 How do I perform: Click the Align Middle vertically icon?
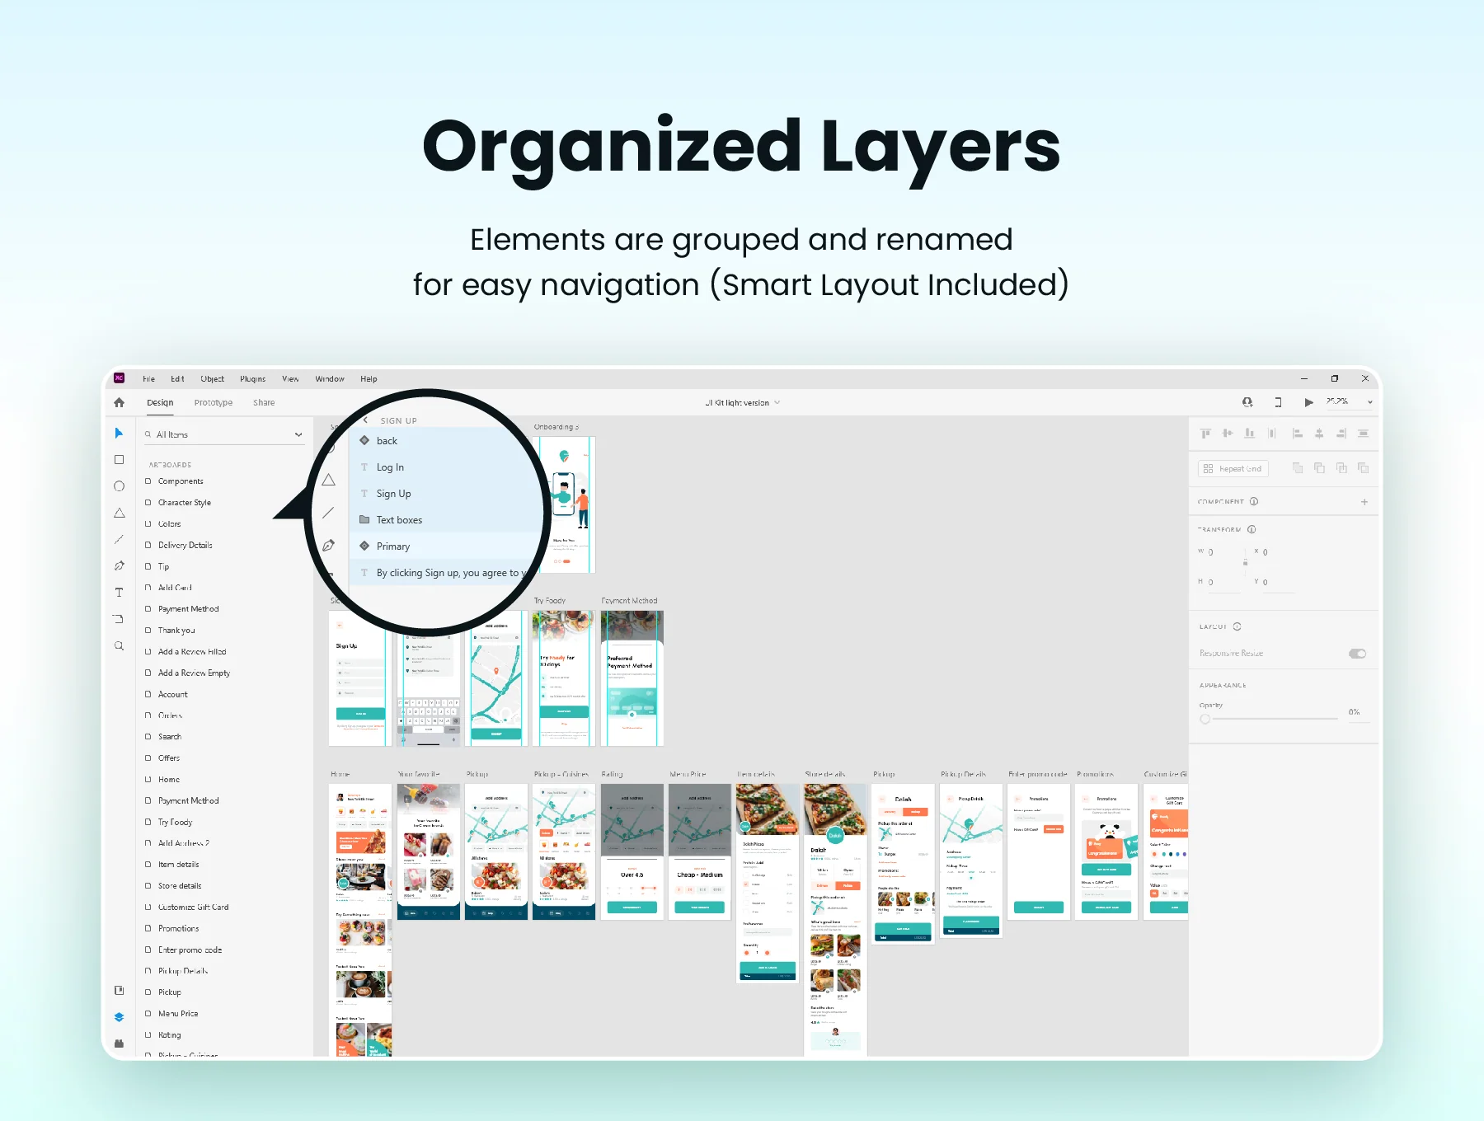pos(1228,434)
